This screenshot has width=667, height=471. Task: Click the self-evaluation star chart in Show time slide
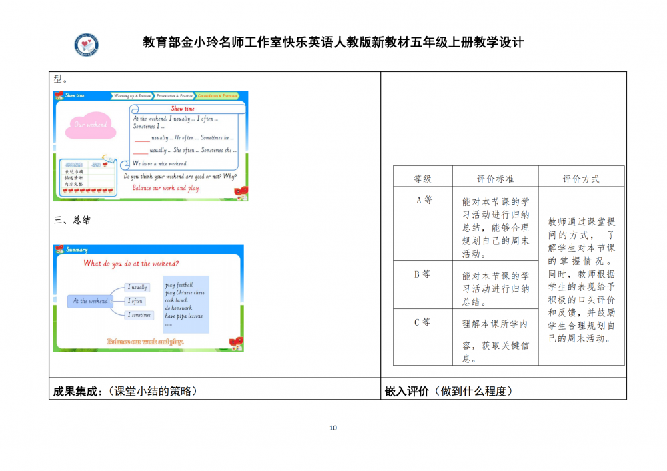89,177
